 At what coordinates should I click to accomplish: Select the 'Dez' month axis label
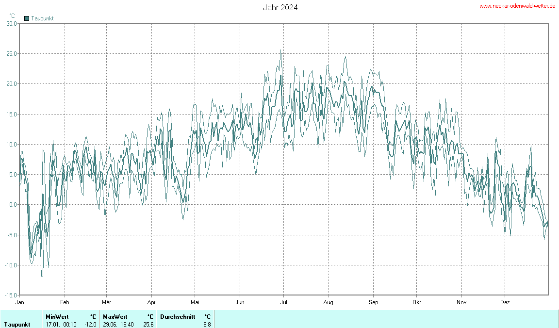pos(505,302)
